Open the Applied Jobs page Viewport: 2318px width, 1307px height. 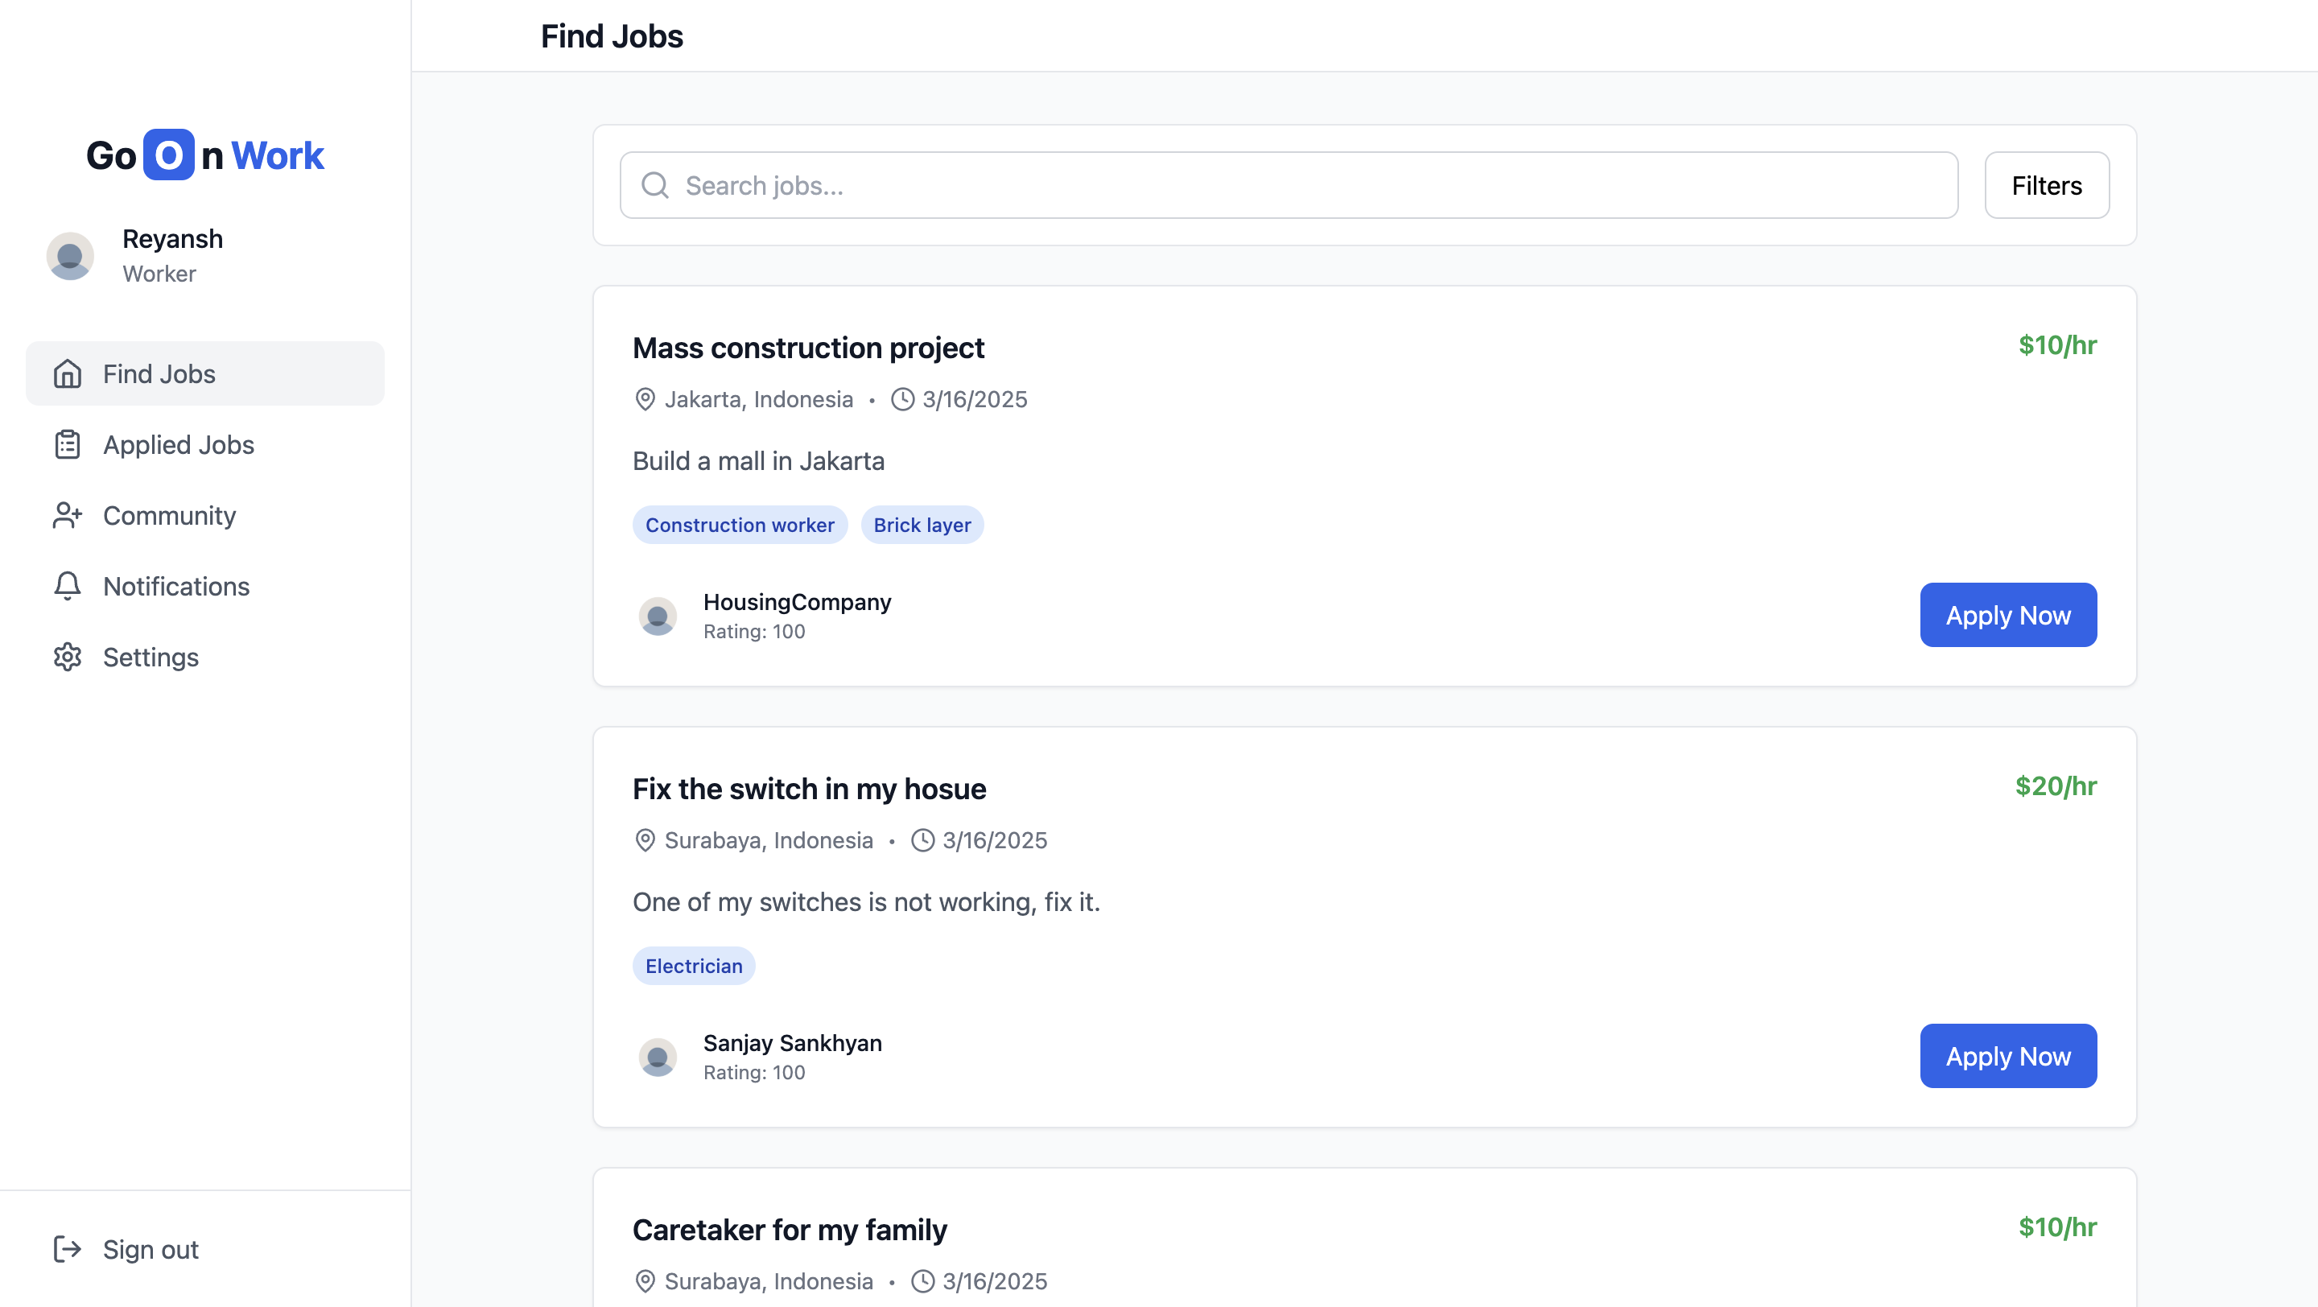coord(178,444)
